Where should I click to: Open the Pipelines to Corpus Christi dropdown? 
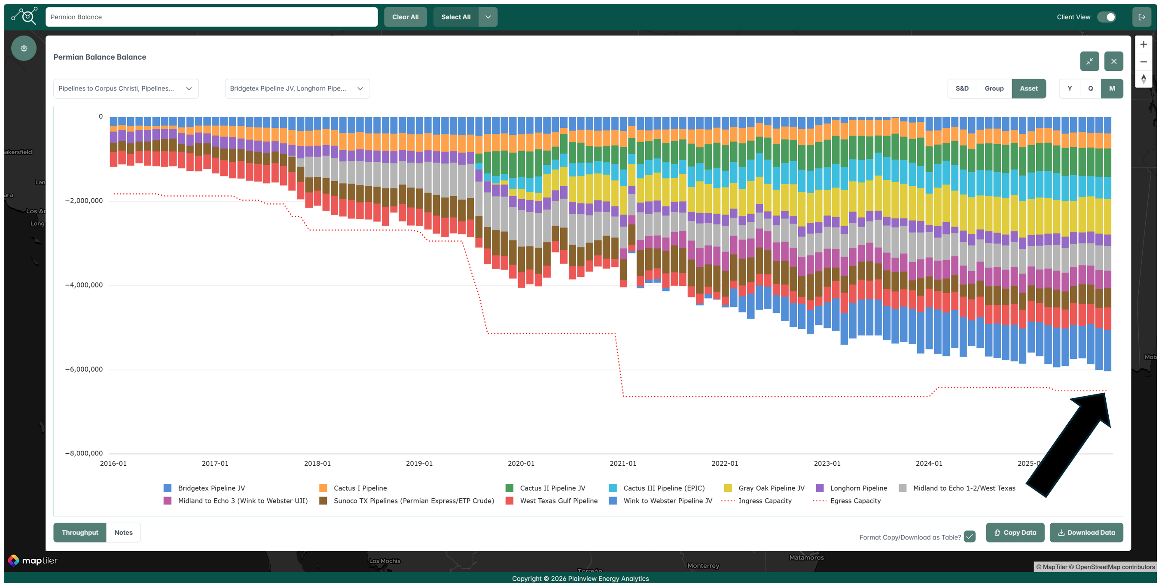pos(126,88)
